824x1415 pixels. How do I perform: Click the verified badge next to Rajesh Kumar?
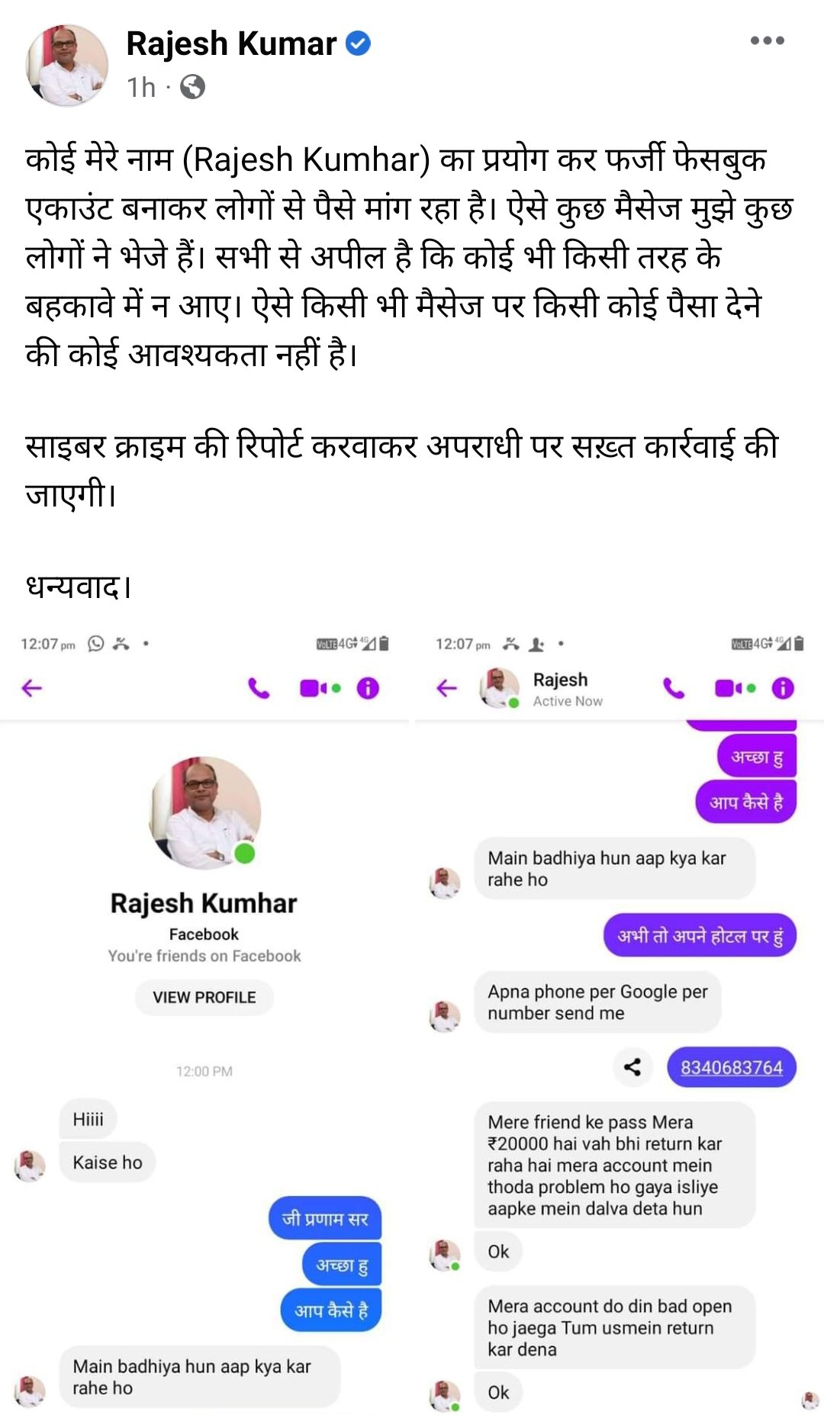[x=359, y=43]
